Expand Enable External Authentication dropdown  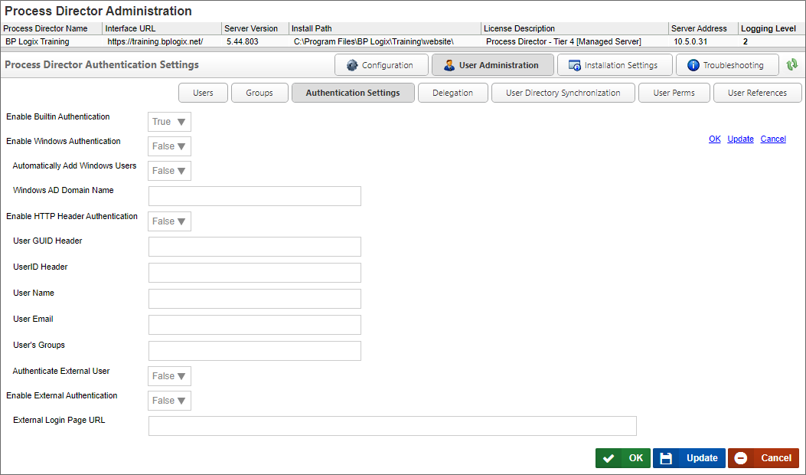point(169,401)
